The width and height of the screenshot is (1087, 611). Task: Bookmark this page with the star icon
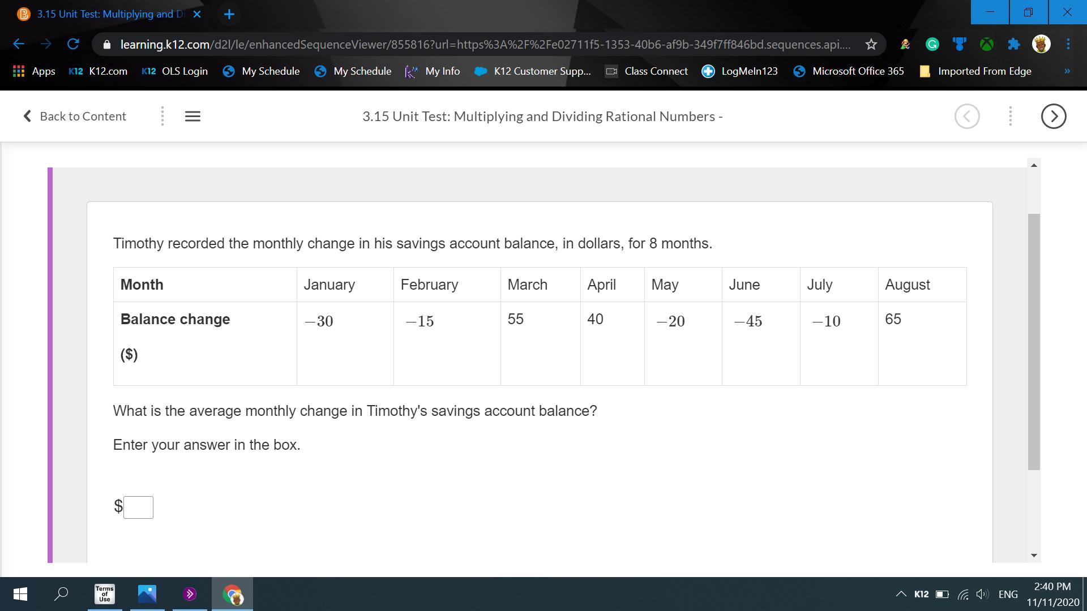point(871,44)
